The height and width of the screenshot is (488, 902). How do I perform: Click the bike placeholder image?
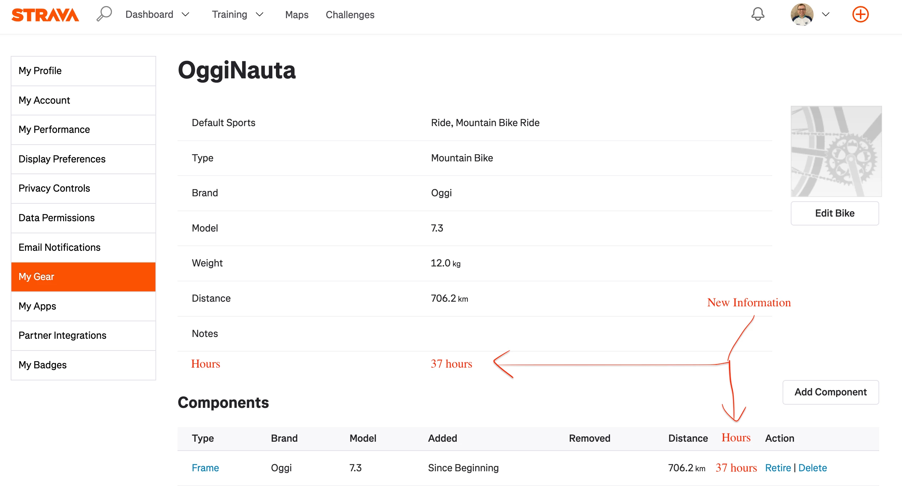pyautogui.click(x=836, y=151)
